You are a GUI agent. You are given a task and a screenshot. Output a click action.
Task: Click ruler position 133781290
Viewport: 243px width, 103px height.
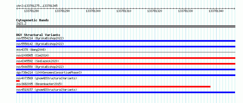[62, 11]
